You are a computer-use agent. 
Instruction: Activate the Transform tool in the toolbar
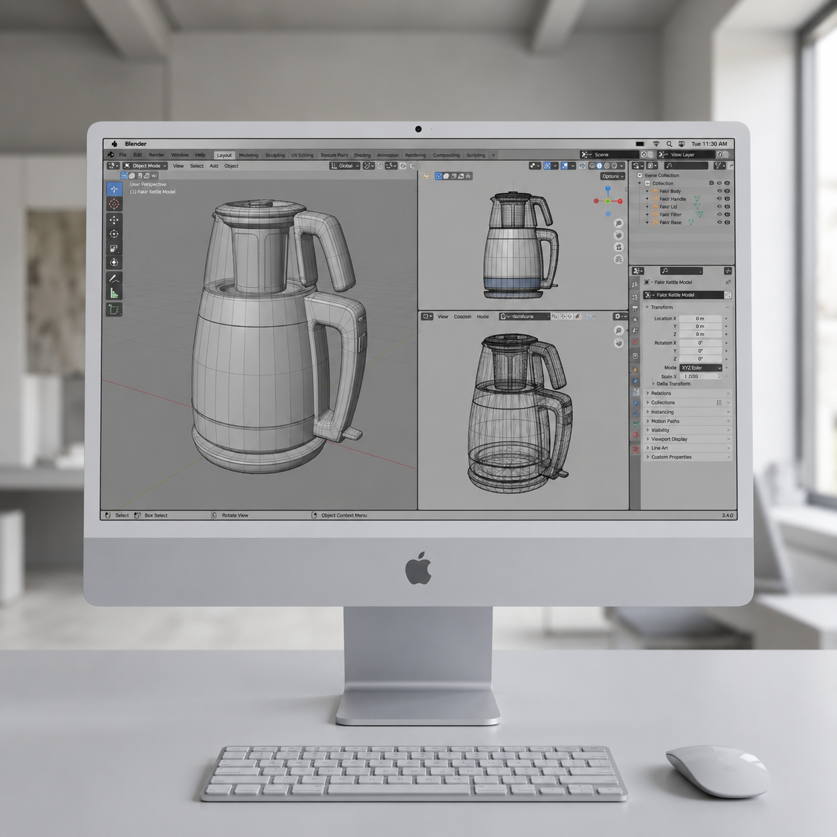pyautogui.click(x=114, y=263)
